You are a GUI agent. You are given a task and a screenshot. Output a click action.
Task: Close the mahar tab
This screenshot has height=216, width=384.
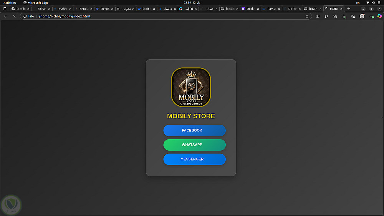pyautogui.click(x=70, y=9)
